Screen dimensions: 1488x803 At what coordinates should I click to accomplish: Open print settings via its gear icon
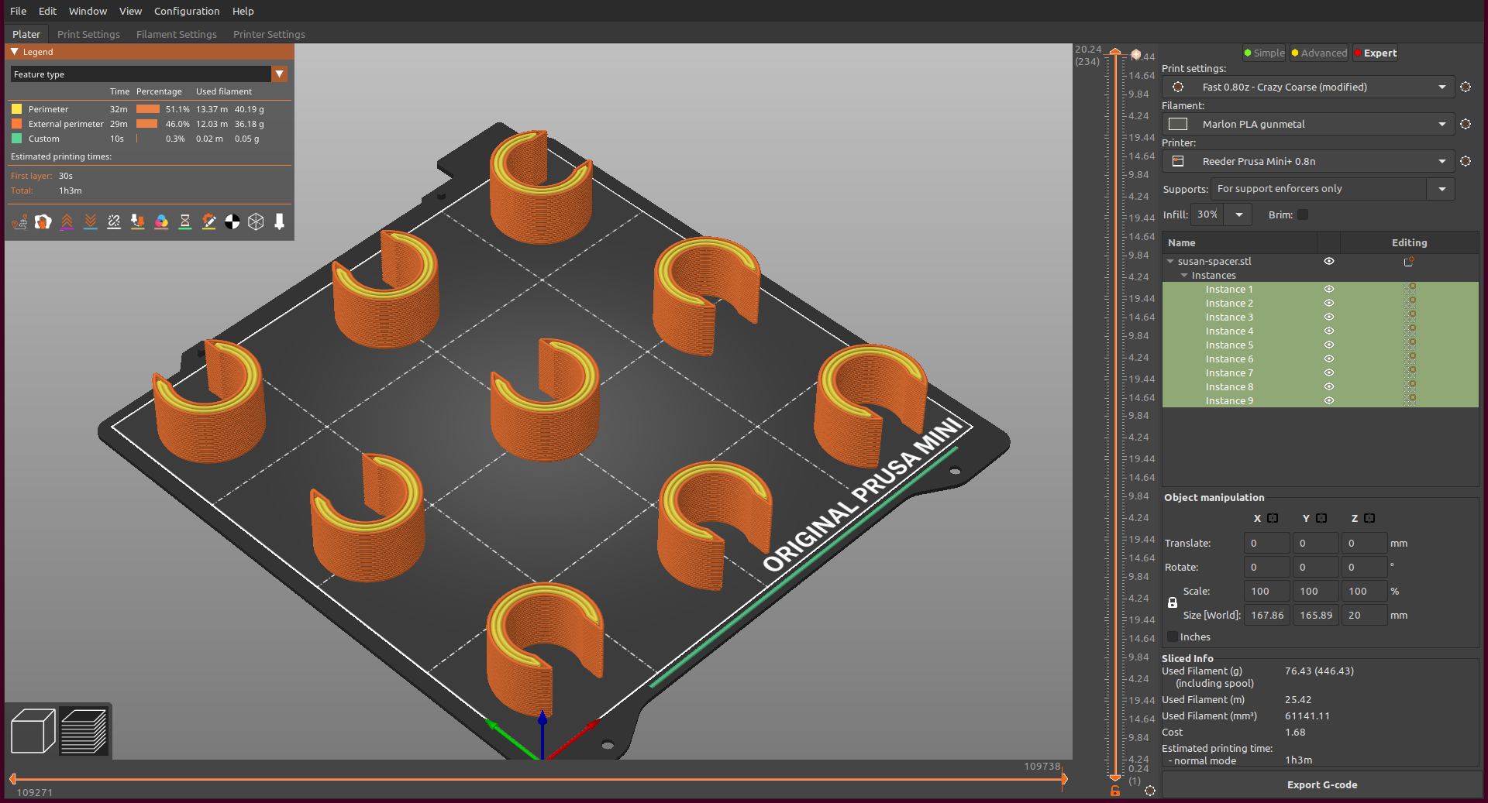1466,87
